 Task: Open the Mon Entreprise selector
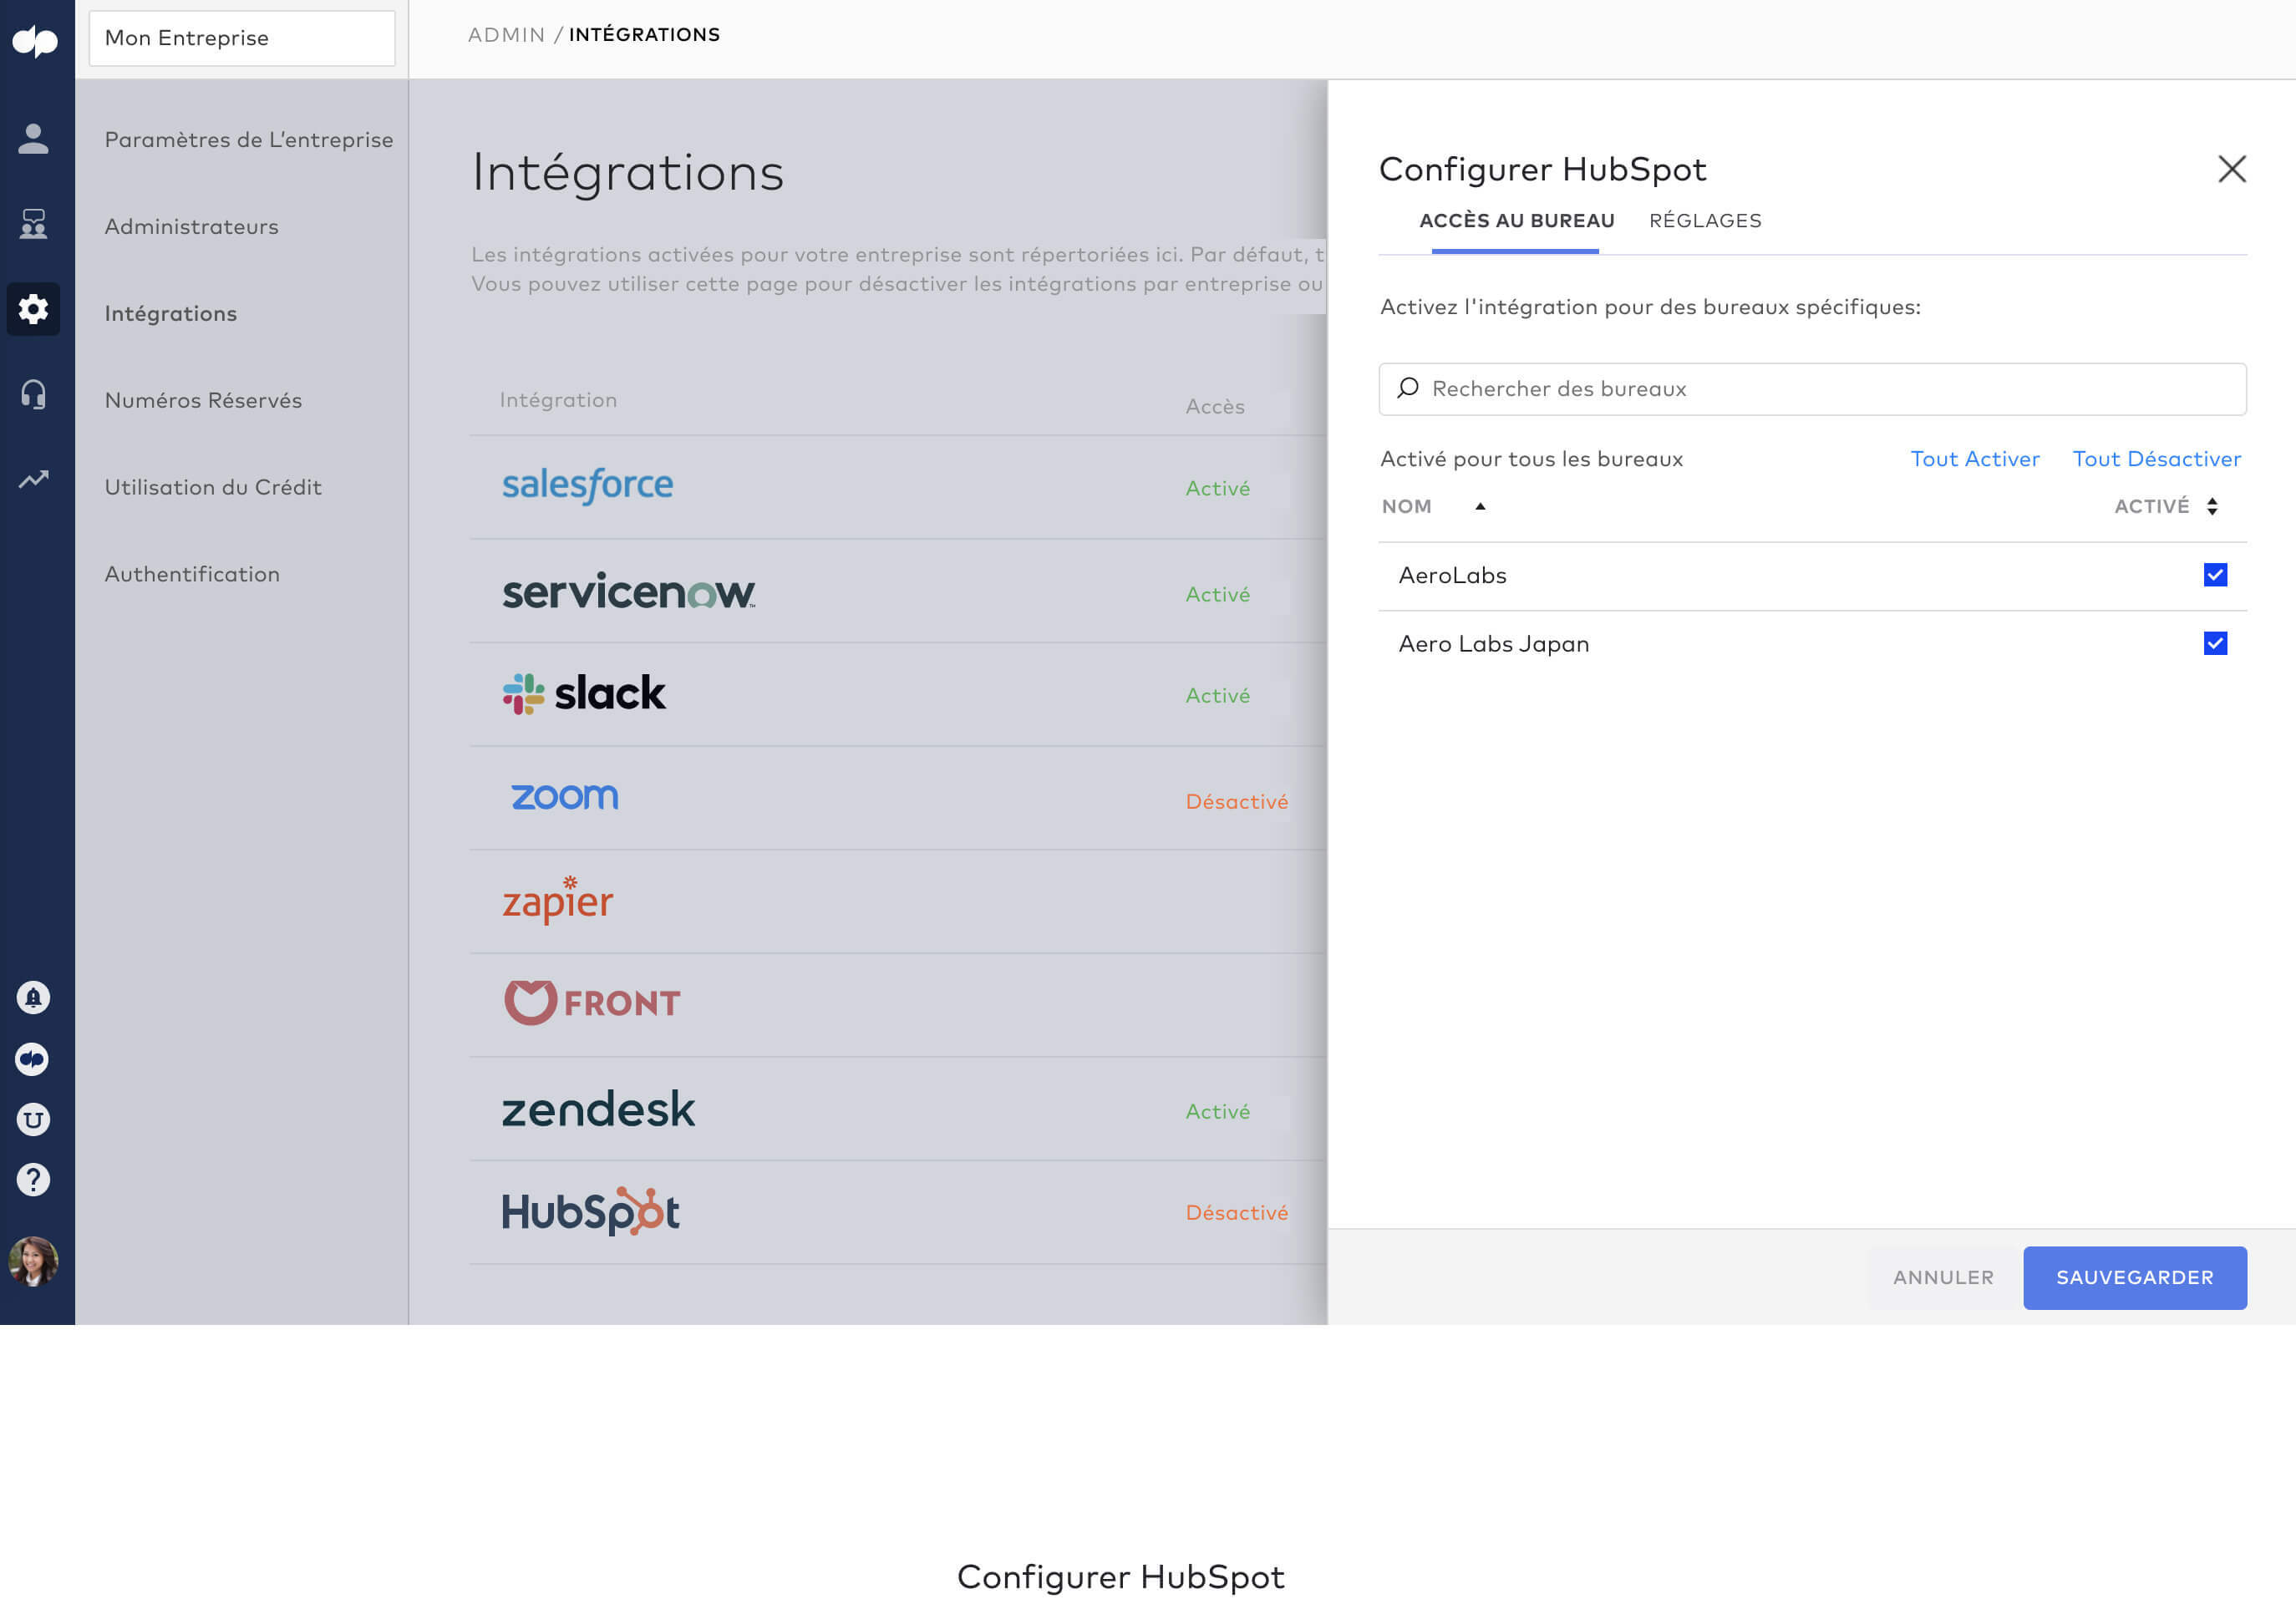[x=242, y=38]
